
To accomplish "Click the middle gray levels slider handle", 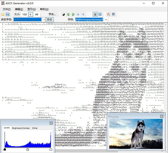I will tap(27, 149).
